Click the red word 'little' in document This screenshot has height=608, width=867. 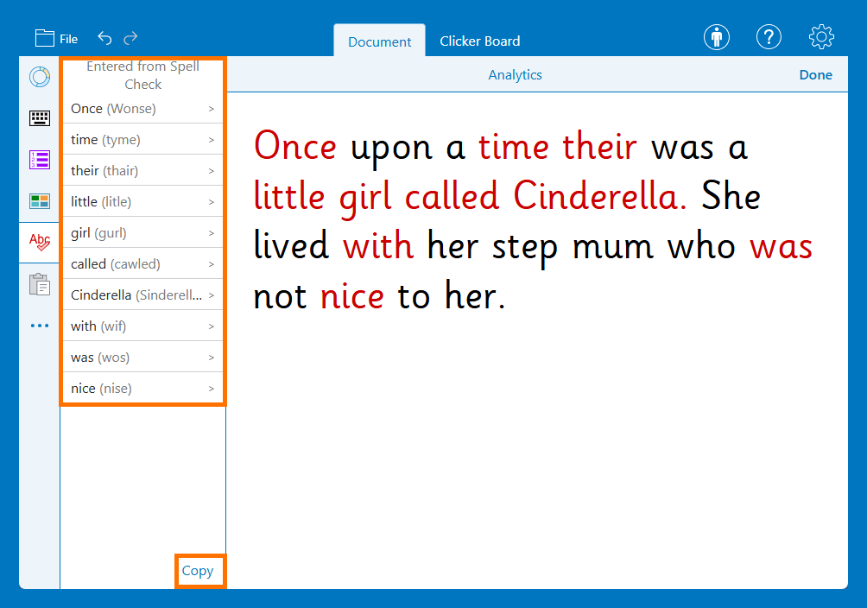(289, 196)
